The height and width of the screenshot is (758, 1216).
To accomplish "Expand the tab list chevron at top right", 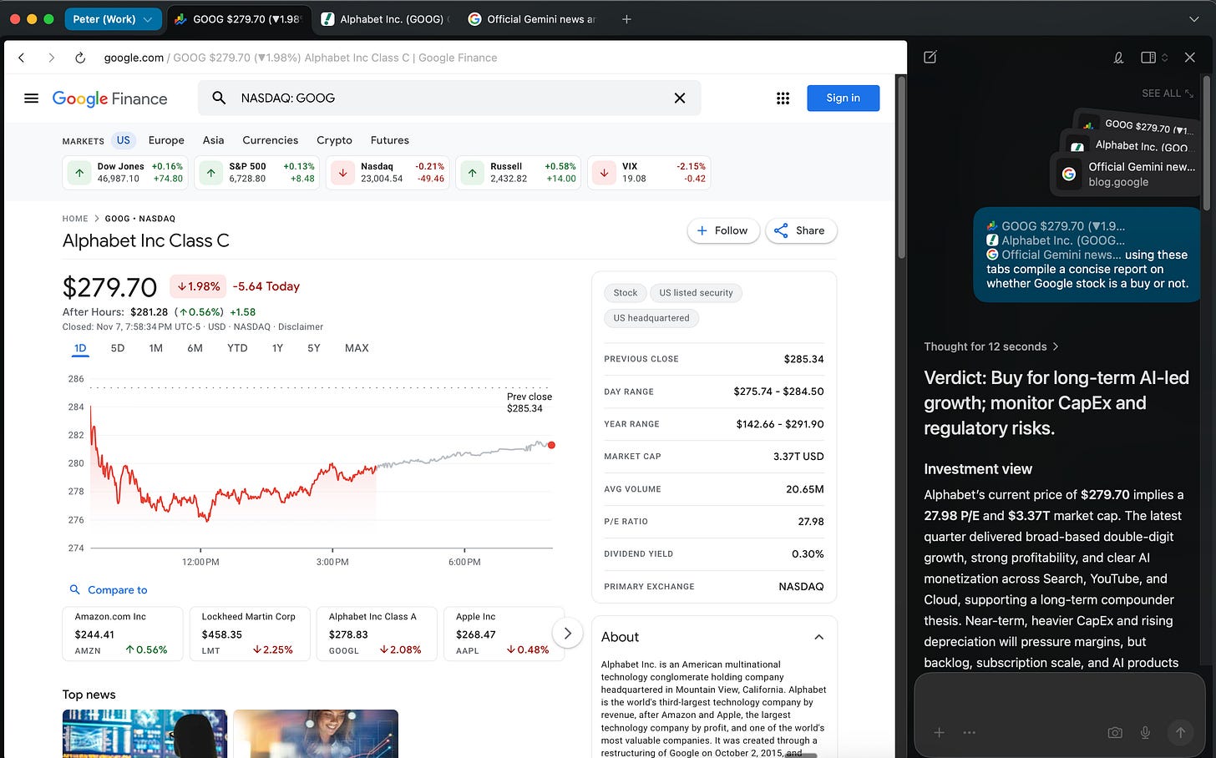I will point(1193,19).
